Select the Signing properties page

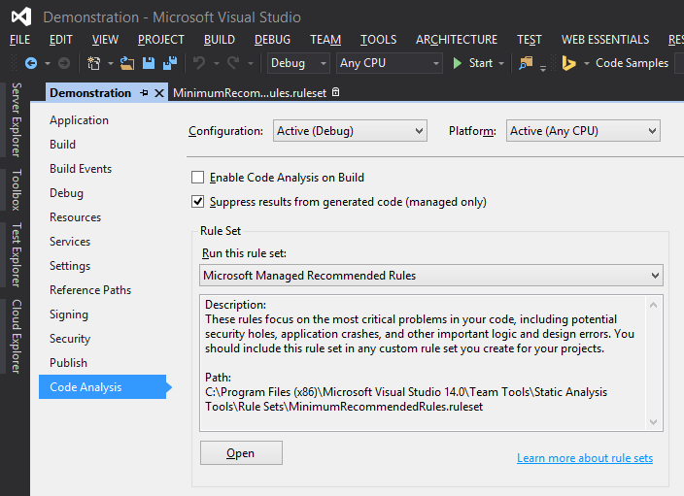(68, 314)
